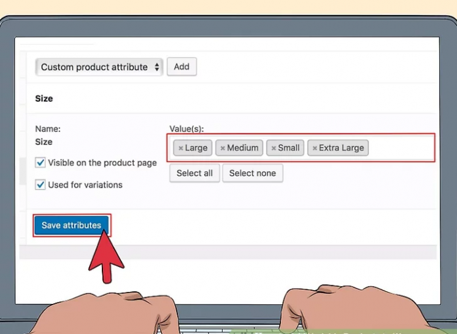Image resolution: width=457 pixels, height=334 pixels.
Task: Delete the Small value using its x
Action: 273,148
